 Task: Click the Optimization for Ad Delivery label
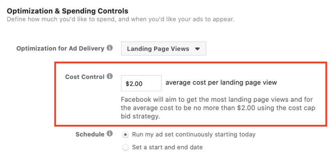click(60, 49)
